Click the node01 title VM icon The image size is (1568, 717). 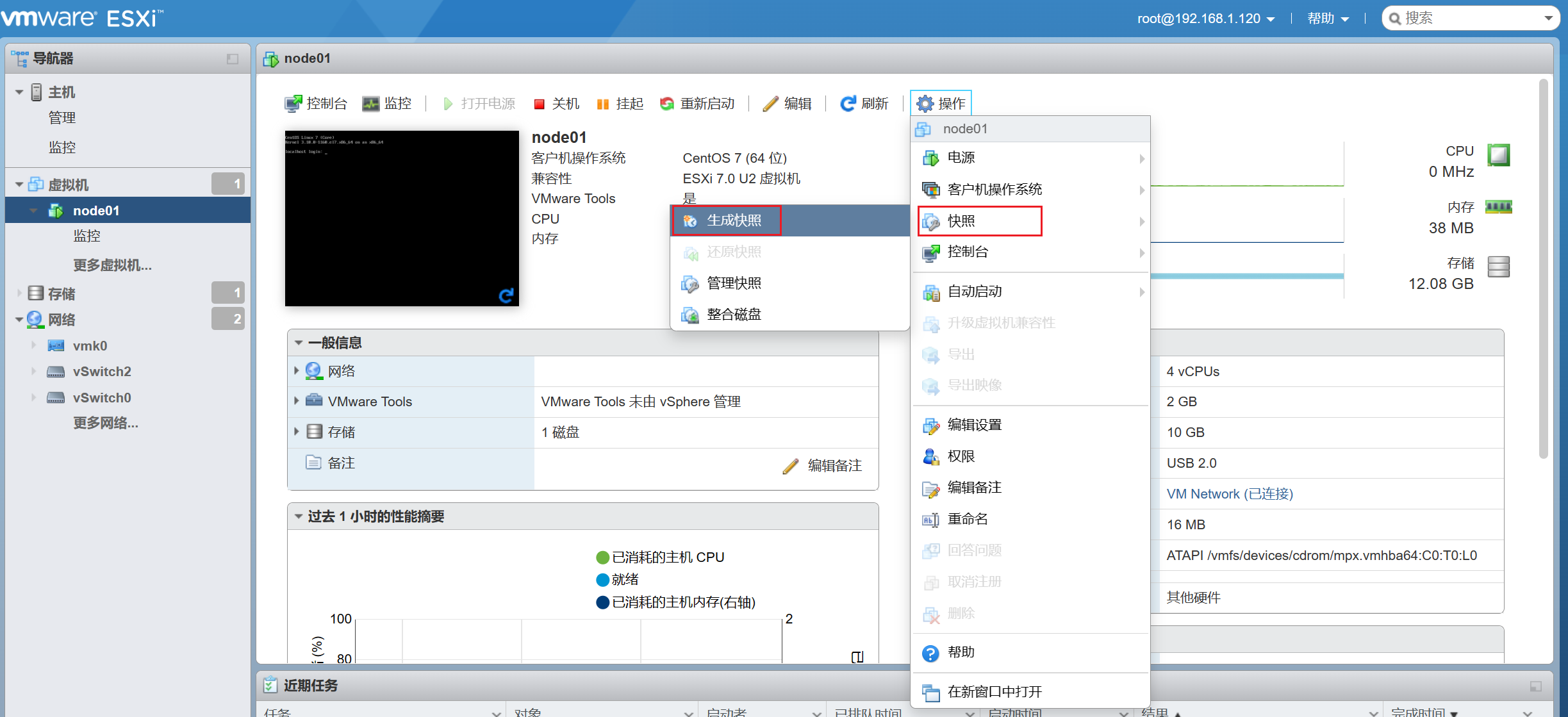click(x=271, y=59)
